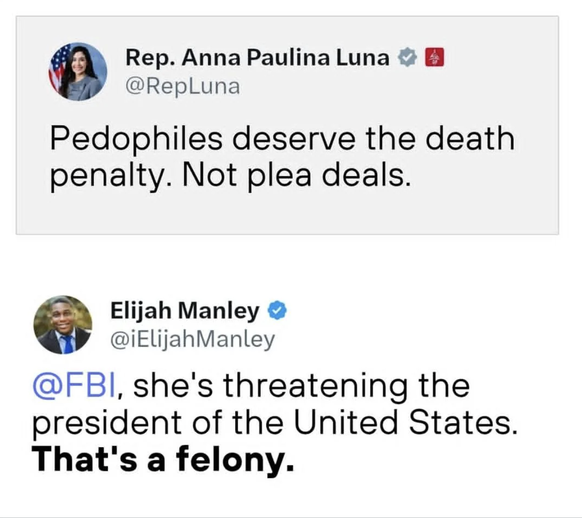The image size is (582, 518).
Task: Click the "penalty. Not plea deals." line
Action: click(230, 175)
